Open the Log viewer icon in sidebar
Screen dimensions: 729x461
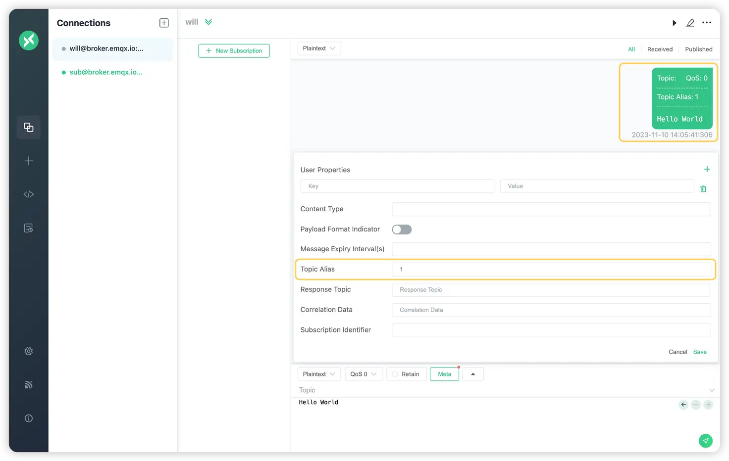28,228
